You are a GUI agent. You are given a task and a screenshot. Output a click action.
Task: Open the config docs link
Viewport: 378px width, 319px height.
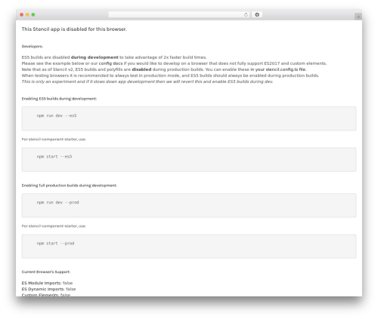[110, 63]
